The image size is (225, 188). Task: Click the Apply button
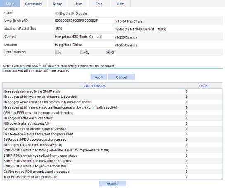(x=99, y=77)
